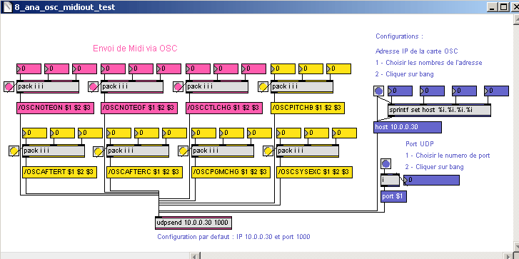Image resolution: width=519 pixels, height=259 pixels.
Task: Click fourth purple IP number box above sprintf
Action: [x=496, y=91]
